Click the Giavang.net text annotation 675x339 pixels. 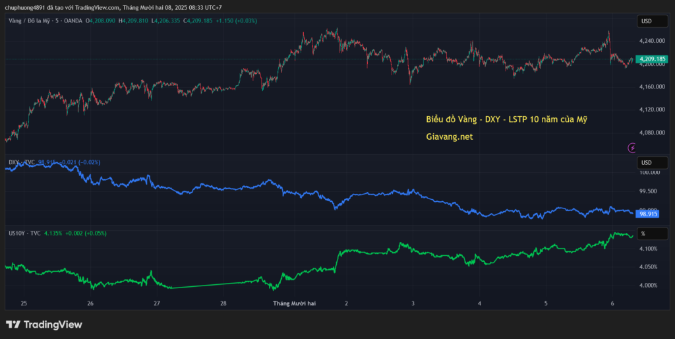click(450, 137)
